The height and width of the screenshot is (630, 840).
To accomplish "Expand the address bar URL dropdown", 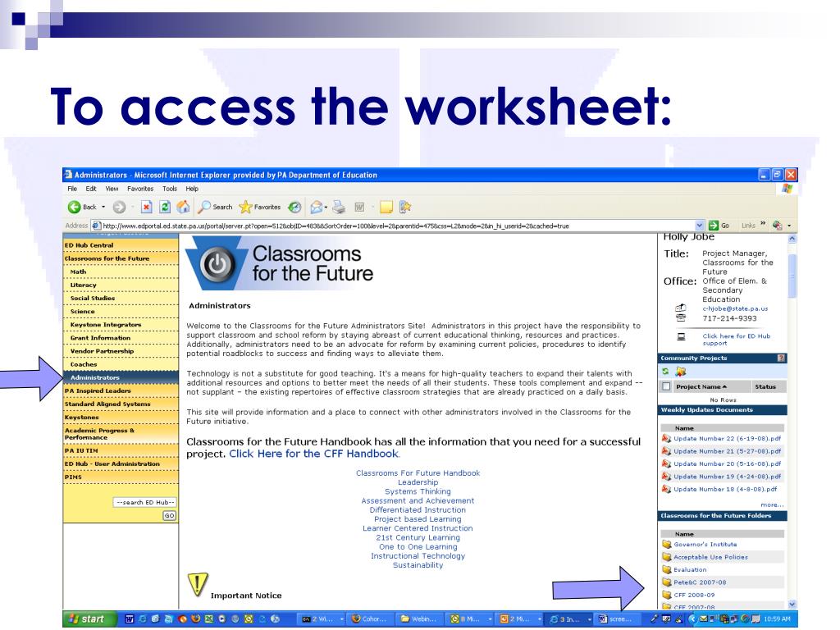I will pos(699,226).
